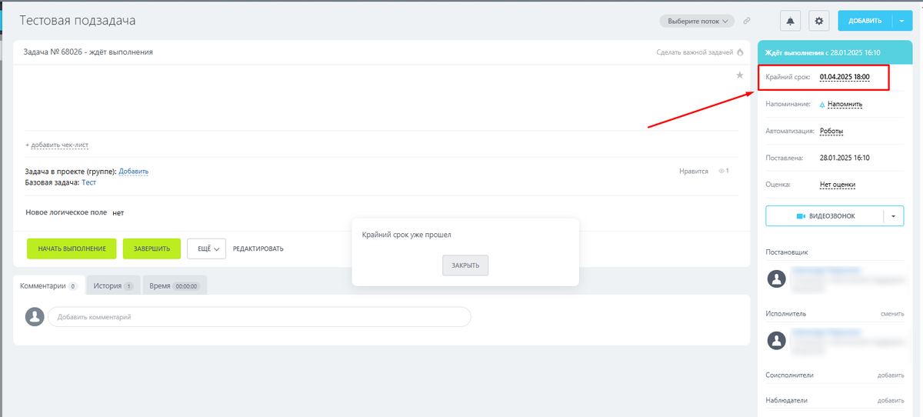
Task: Mark task as favorite star icon
Action: (740, 75)
